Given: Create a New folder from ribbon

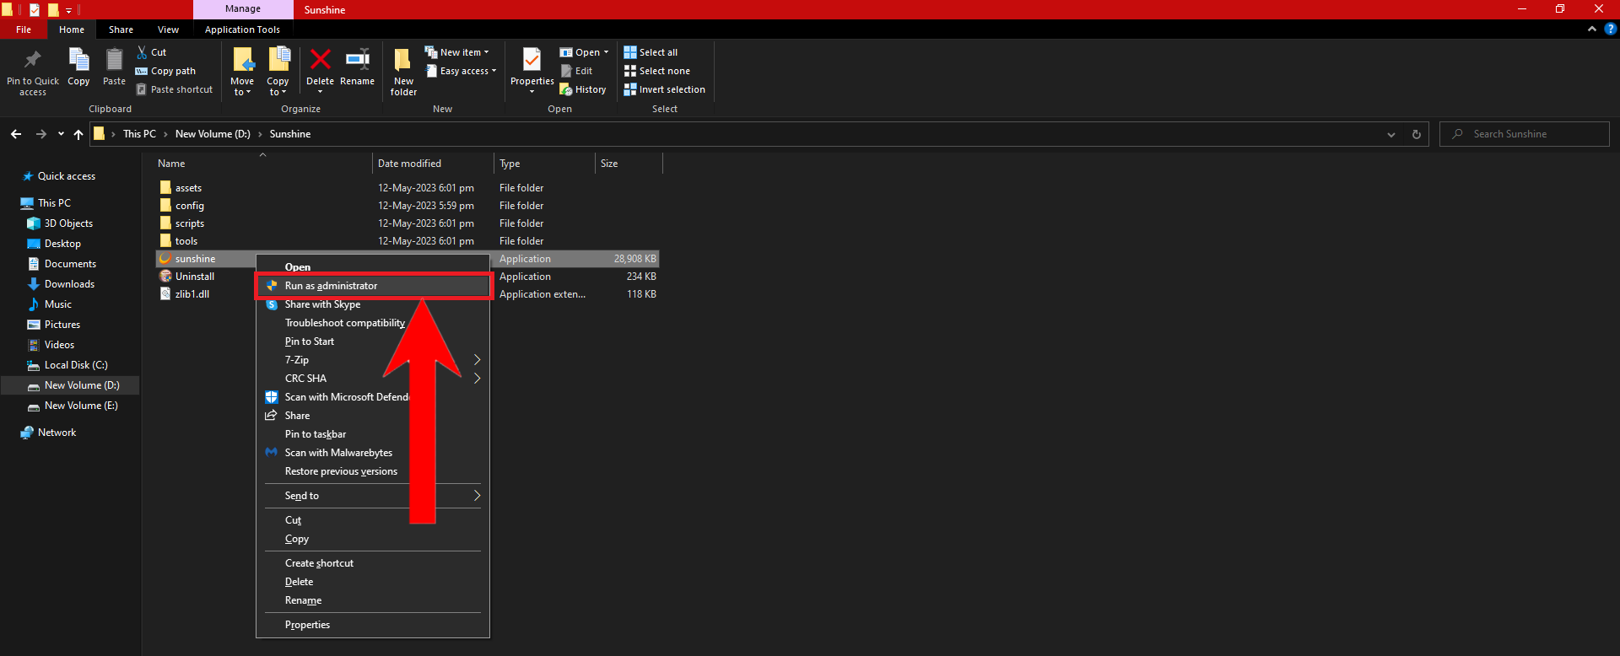Looking at the screenshot, I should coord(403,71).
